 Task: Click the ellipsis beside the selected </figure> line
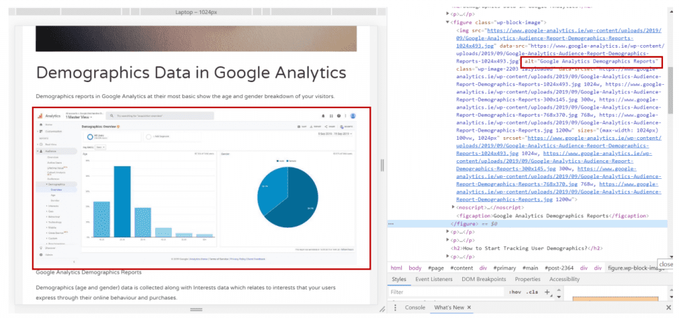[391, 224]
